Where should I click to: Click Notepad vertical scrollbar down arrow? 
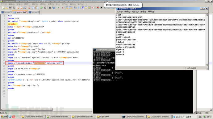click(x=207, y=65)
